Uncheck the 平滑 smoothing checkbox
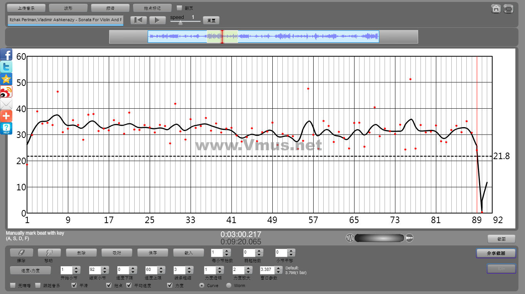 pyautogui.click(x=74, y=286)
